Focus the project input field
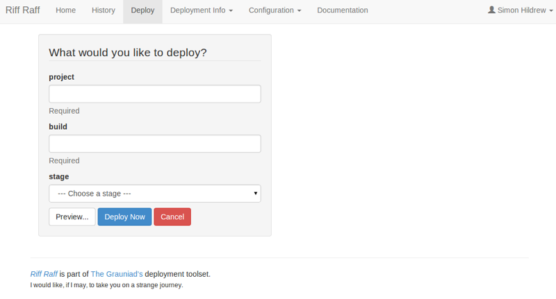 (x=155, y=94)
